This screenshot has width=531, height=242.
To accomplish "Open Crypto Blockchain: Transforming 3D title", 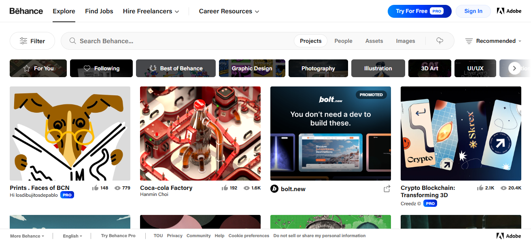I will point(428,191).
